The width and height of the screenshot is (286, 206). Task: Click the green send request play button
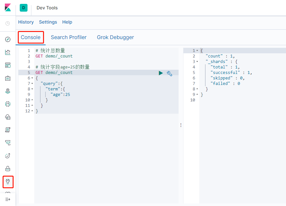tap(161, 73)
